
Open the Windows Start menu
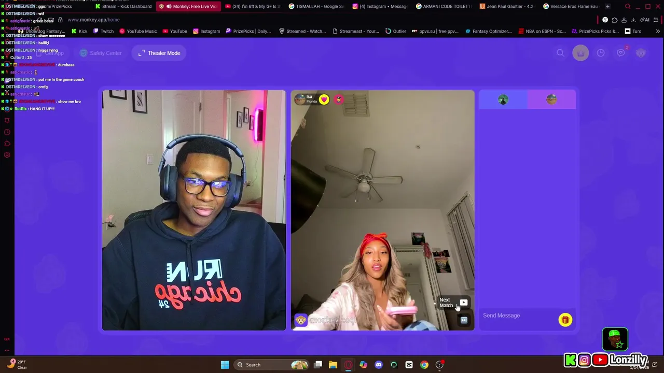(x=225, y=365)
